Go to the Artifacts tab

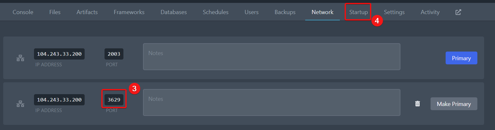tap(87, 12)
